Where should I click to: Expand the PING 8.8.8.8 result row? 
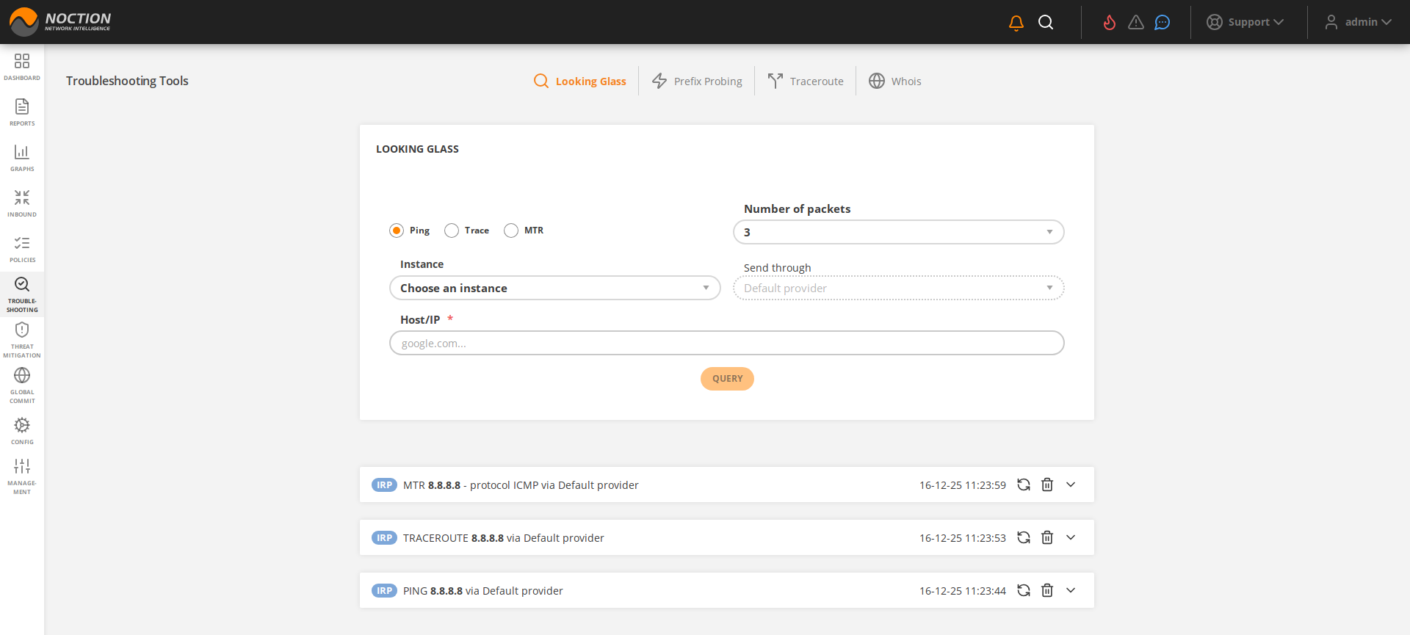pyautogui.click(x=1071, y=590)
